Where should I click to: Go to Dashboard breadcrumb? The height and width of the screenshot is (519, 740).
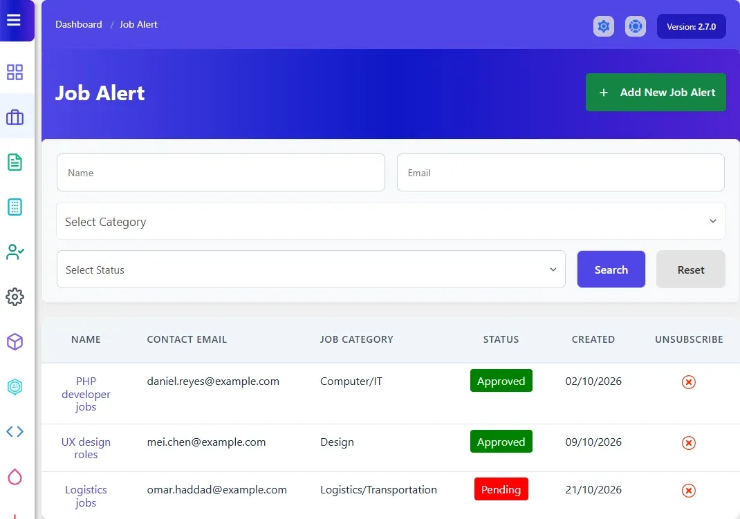click(78, 24)
